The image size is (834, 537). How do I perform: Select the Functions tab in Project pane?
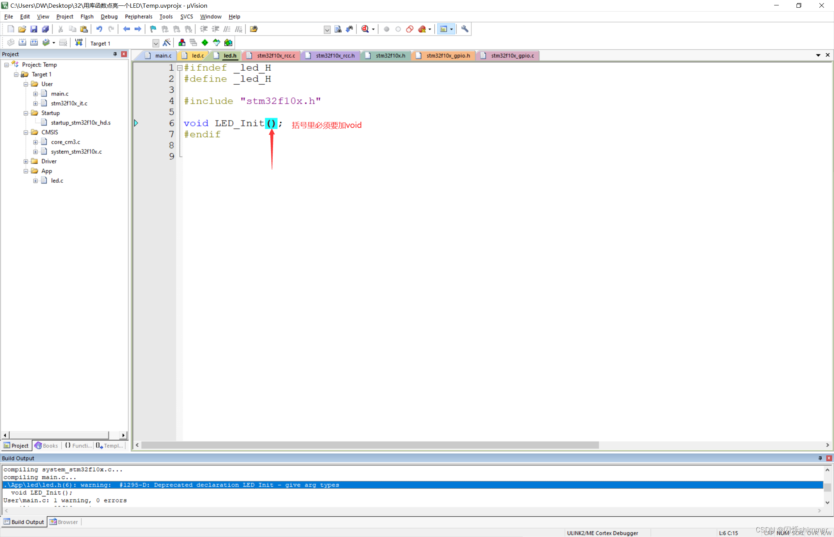(x=79, y=445)
